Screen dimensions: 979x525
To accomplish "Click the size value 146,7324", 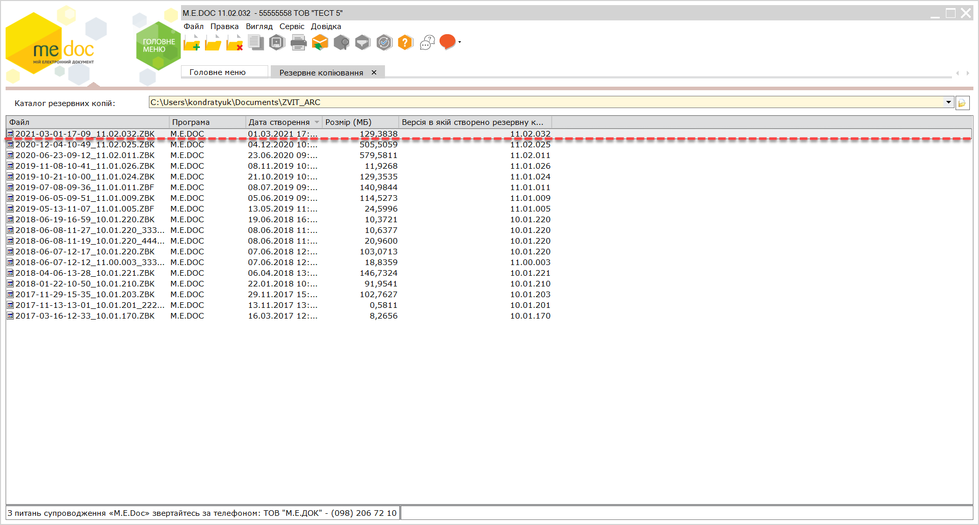I will tap(378, 273).
